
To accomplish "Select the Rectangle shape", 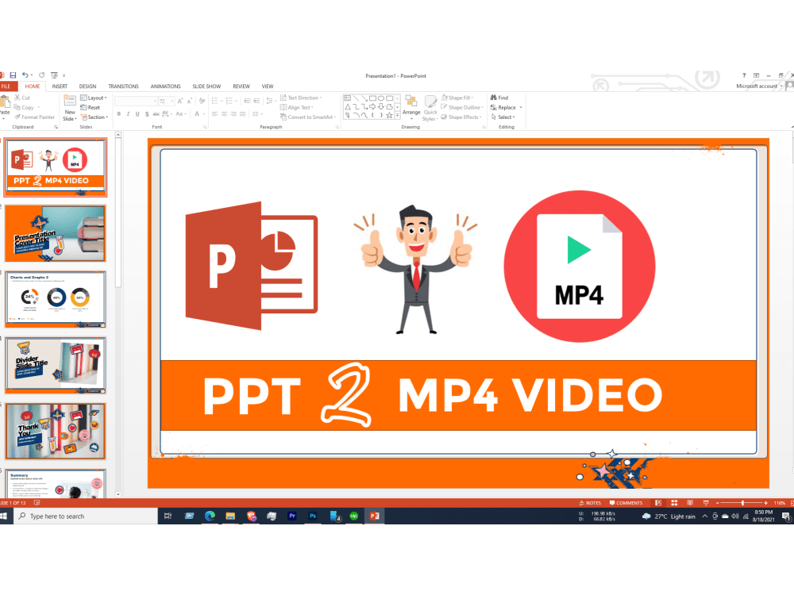I will pos(372,98).
